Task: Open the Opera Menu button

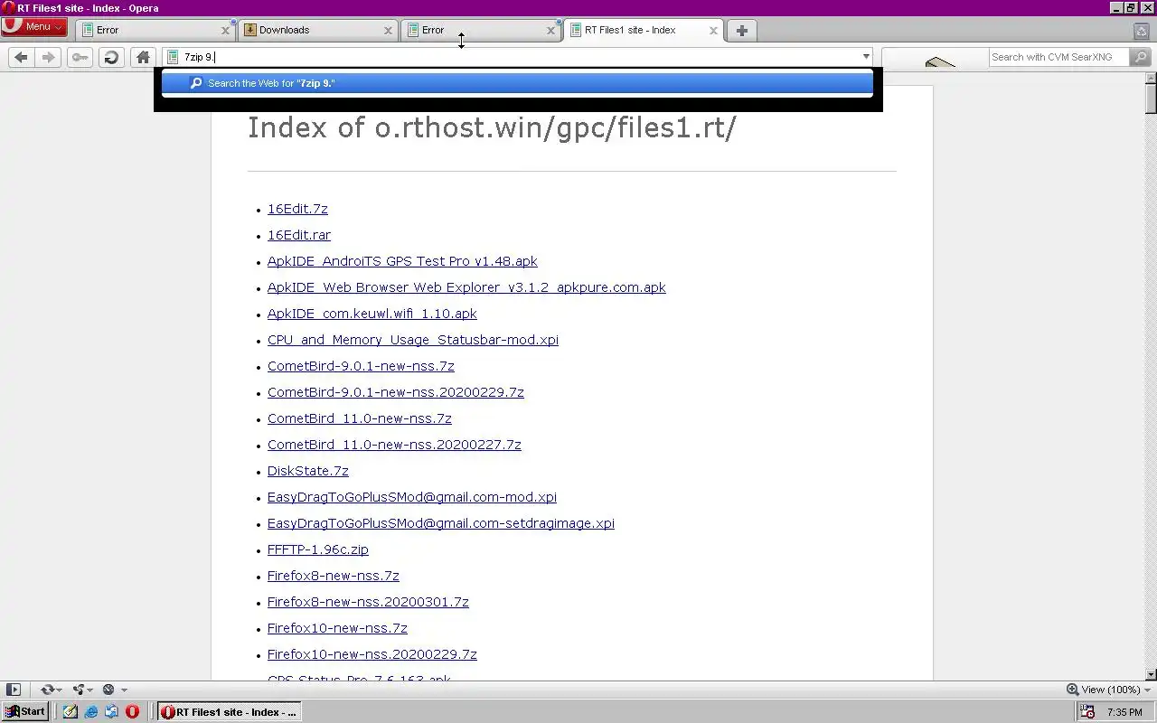Action: 33,26
